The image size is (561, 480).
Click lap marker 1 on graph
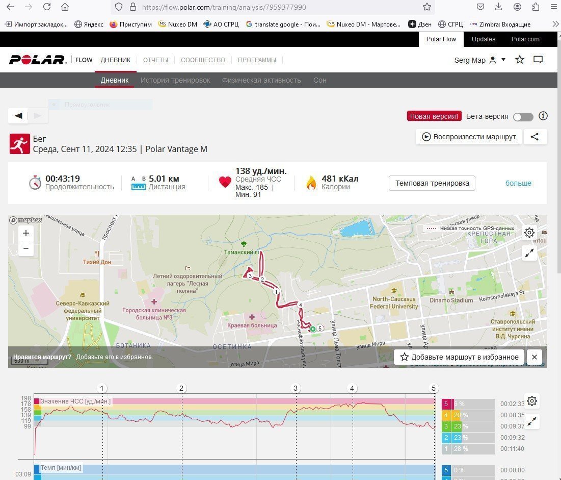click(102, 388)
